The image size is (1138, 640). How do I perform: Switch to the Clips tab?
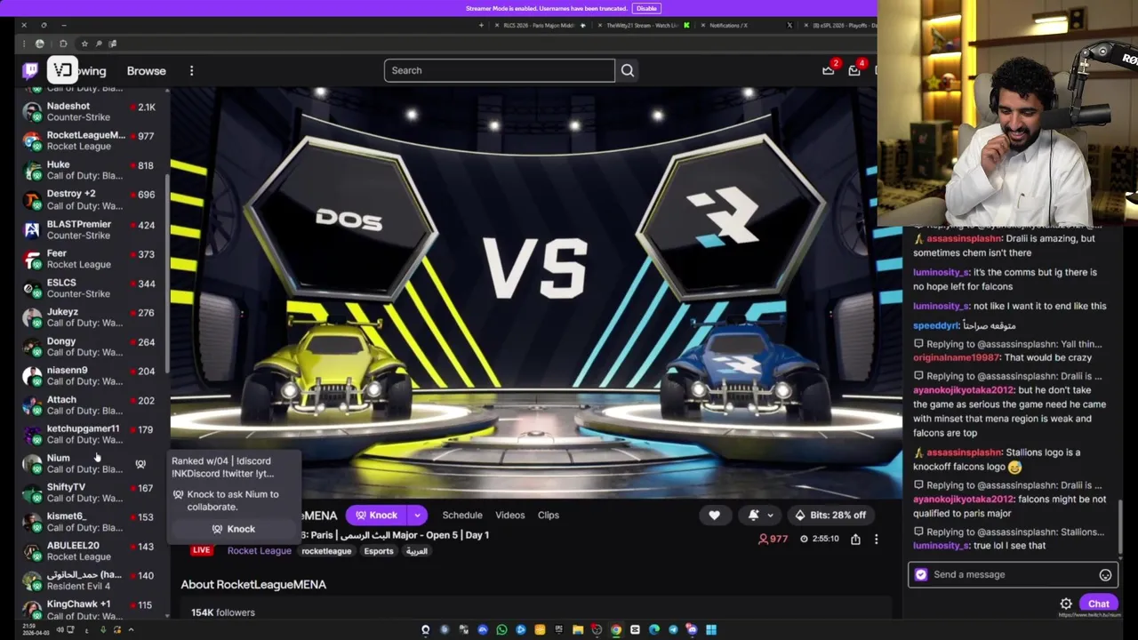pos(549,515)
